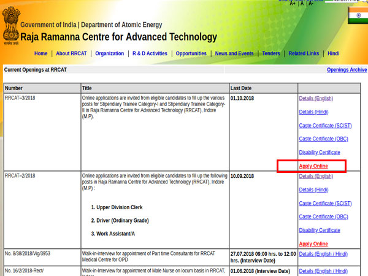
Task: Open Disability Certificate for RRCAT-3/2018
Action: click(320, 153)
